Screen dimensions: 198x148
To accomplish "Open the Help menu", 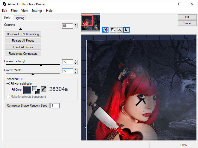I will pos(49,11).
